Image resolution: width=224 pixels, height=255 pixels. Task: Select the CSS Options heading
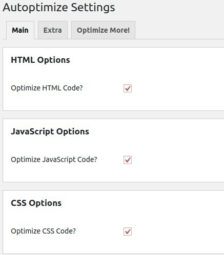36,203
